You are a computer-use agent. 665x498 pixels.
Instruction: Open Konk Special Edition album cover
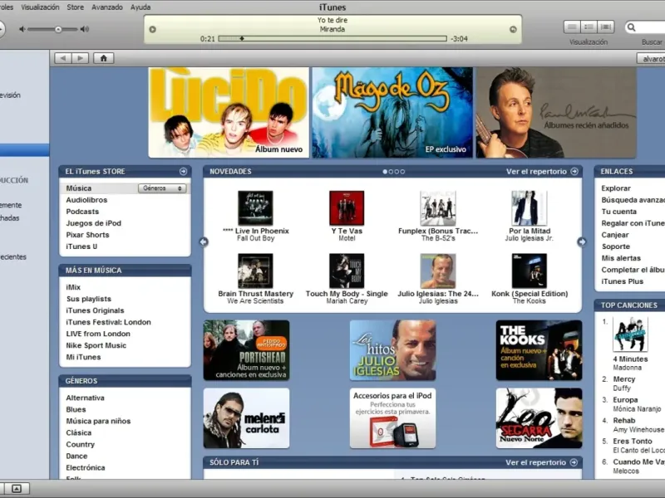click(x=530, y=271)
